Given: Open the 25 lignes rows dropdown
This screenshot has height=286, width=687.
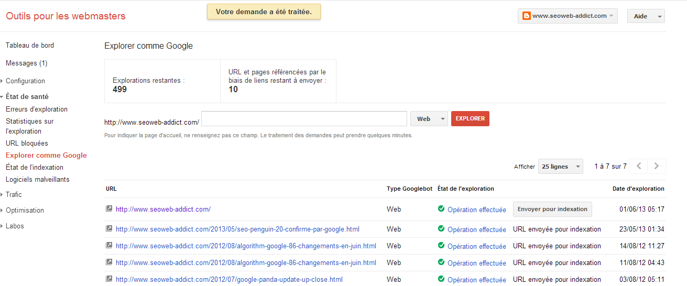Looking at the screenshot, I should (561, 167).
